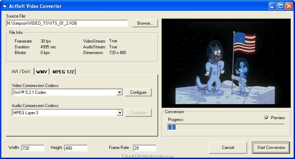Click the 'Height :' label
The image size is (295, 159).
click(x=57, y=148)
